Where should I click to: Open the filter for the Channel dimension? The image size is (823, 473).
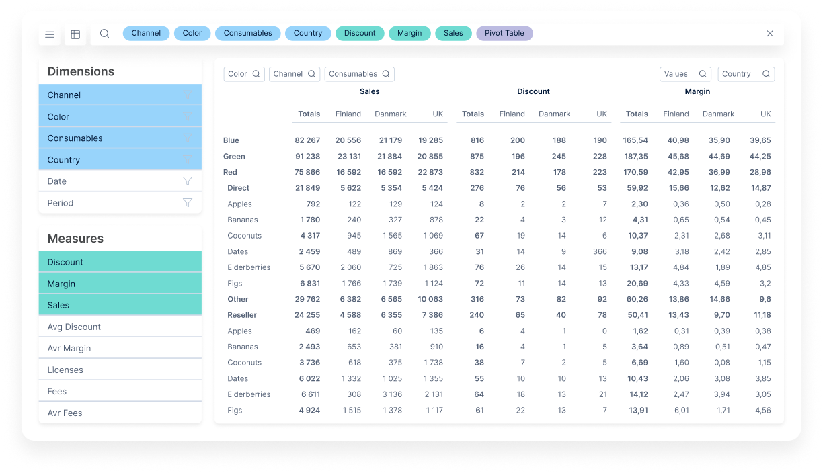(x=188, y=95)
